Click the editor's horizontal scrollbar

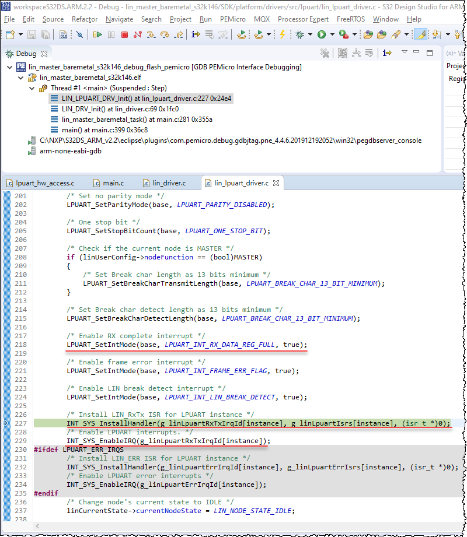click(233, 527)
